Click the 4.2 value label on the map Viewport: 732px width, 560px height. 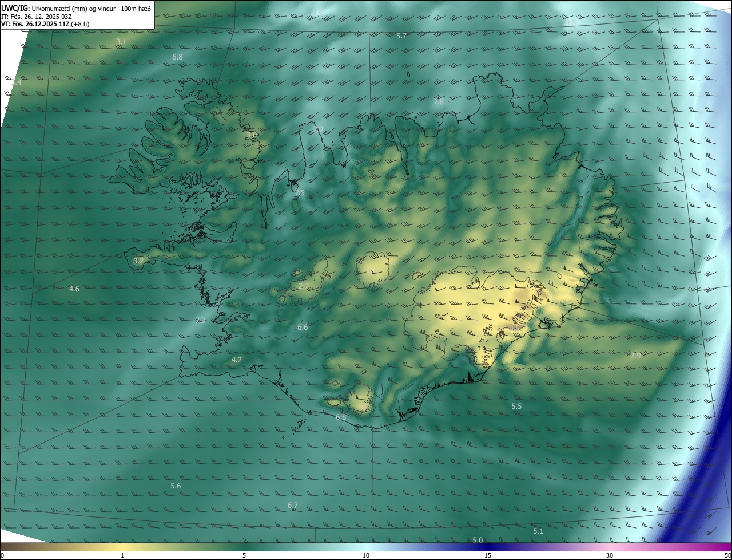pyautogui.click(x=237, y=360)
